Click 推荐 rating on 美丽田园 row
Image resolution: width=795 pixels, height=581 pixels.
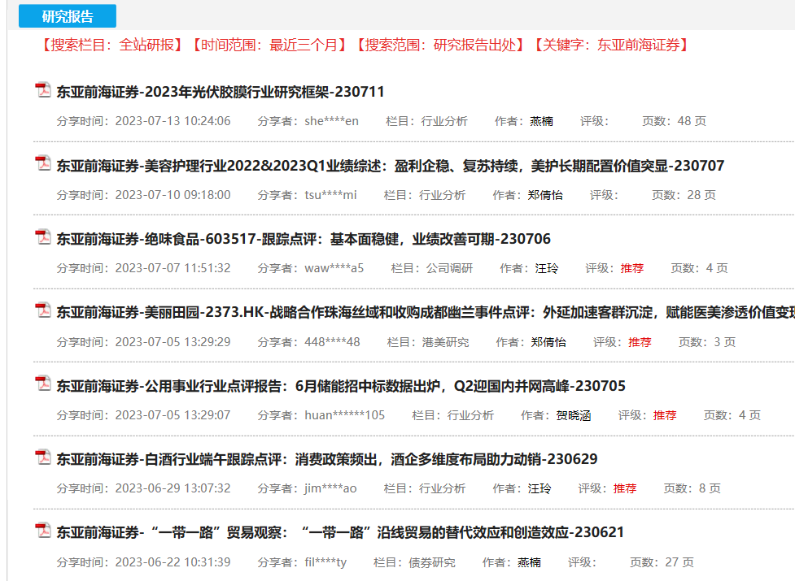pos(640,342)
